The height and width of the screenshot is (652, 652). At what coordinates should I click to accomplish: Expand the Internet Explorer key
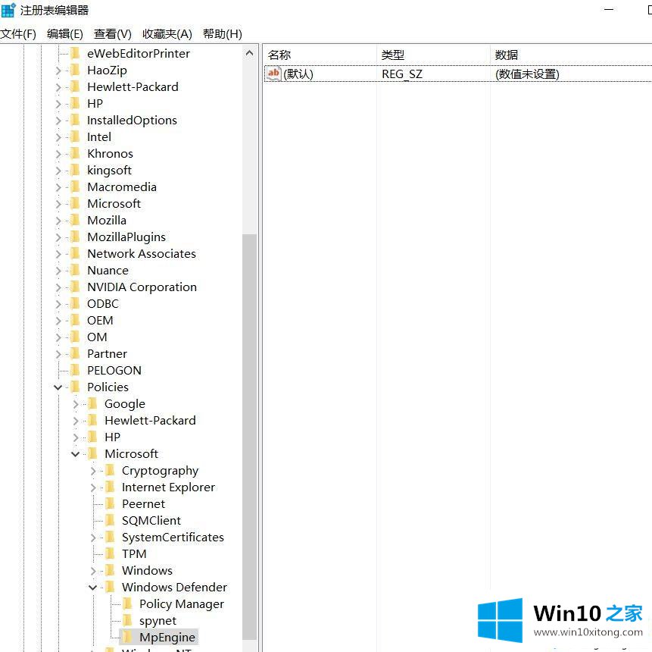point(93,487)
